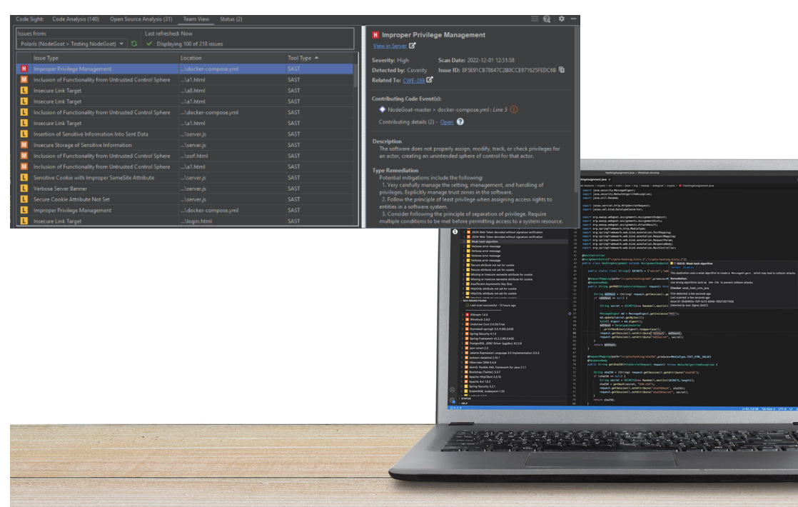Switch to Open Source Analysis (31) tab
798x507 pixels.
click(141, 19)
